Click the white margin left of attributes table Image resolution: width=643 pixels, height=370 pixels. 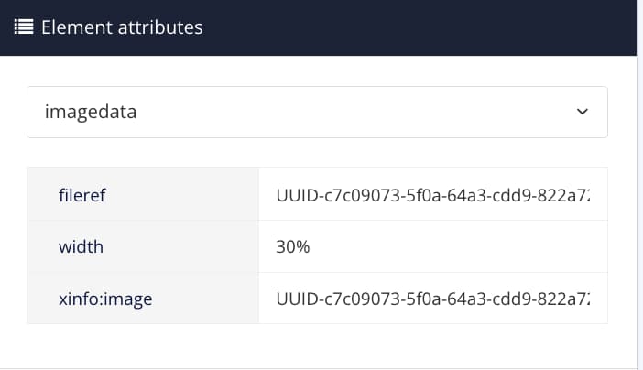coord(13,245)
